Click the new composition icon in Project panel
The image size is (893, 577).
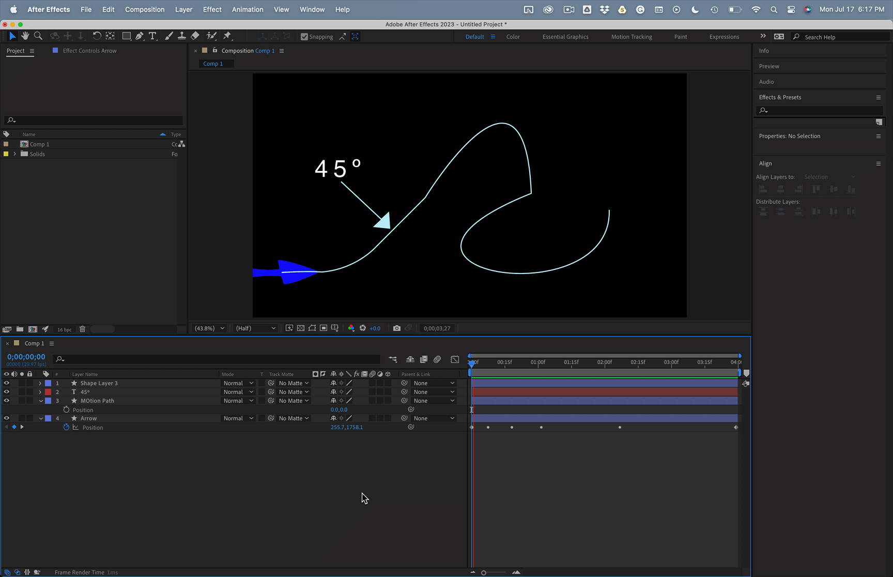coord(33,329)
